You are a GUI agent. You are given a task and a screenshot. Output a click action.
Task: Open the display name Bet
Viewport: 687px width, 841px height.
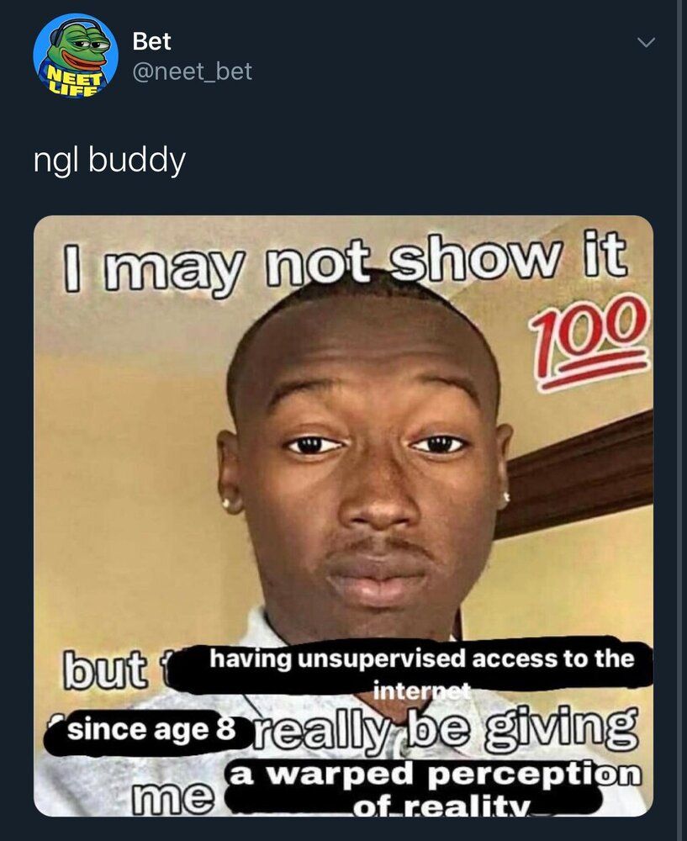point(151,41)
